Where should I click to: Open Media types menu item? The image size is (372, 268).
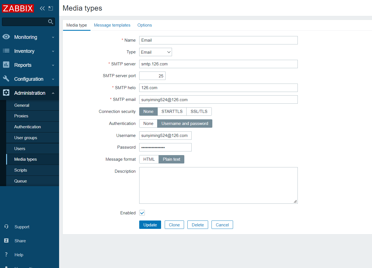[32, 159]
